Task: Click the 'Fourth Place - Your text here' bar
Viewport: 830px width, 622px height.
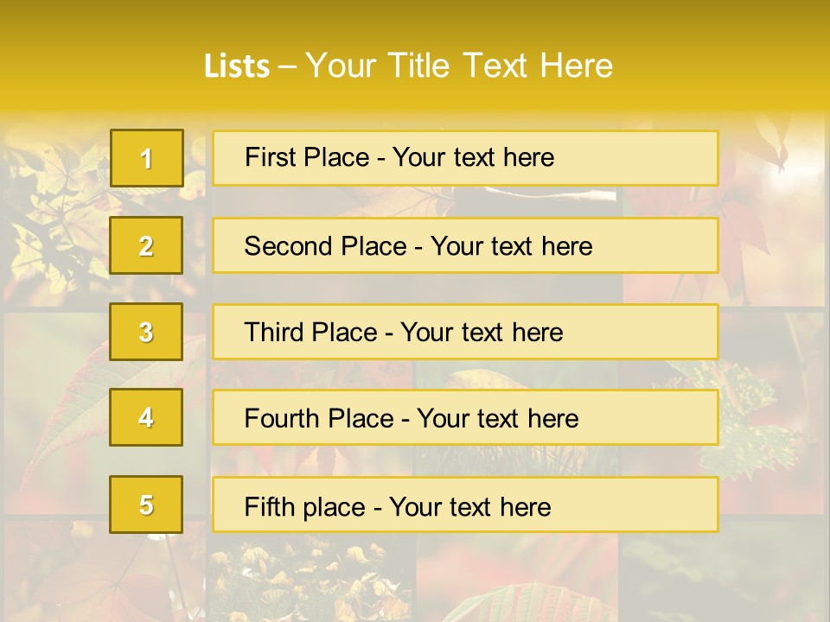Action: coord(465,417)
